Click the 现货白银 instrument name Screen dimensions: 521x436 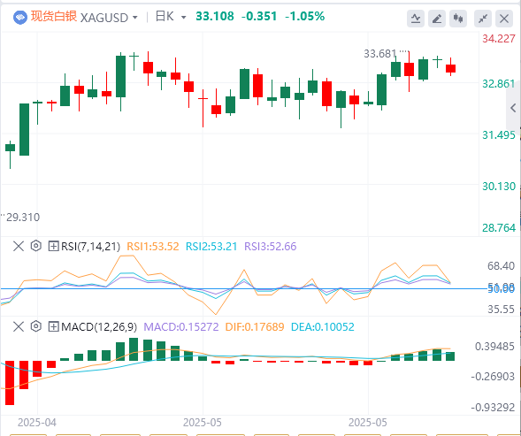pyautogui.click(x=54, y=16)
